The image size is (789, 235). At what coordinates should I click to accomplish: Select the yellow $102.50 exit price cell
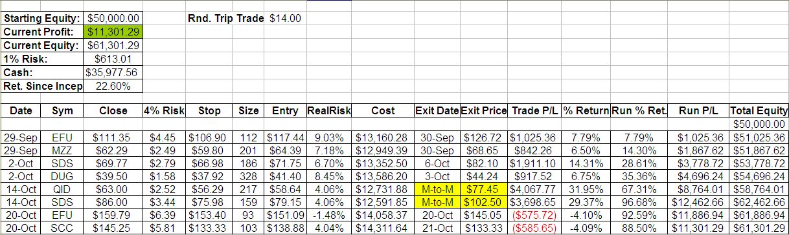(x=484, y=205)
